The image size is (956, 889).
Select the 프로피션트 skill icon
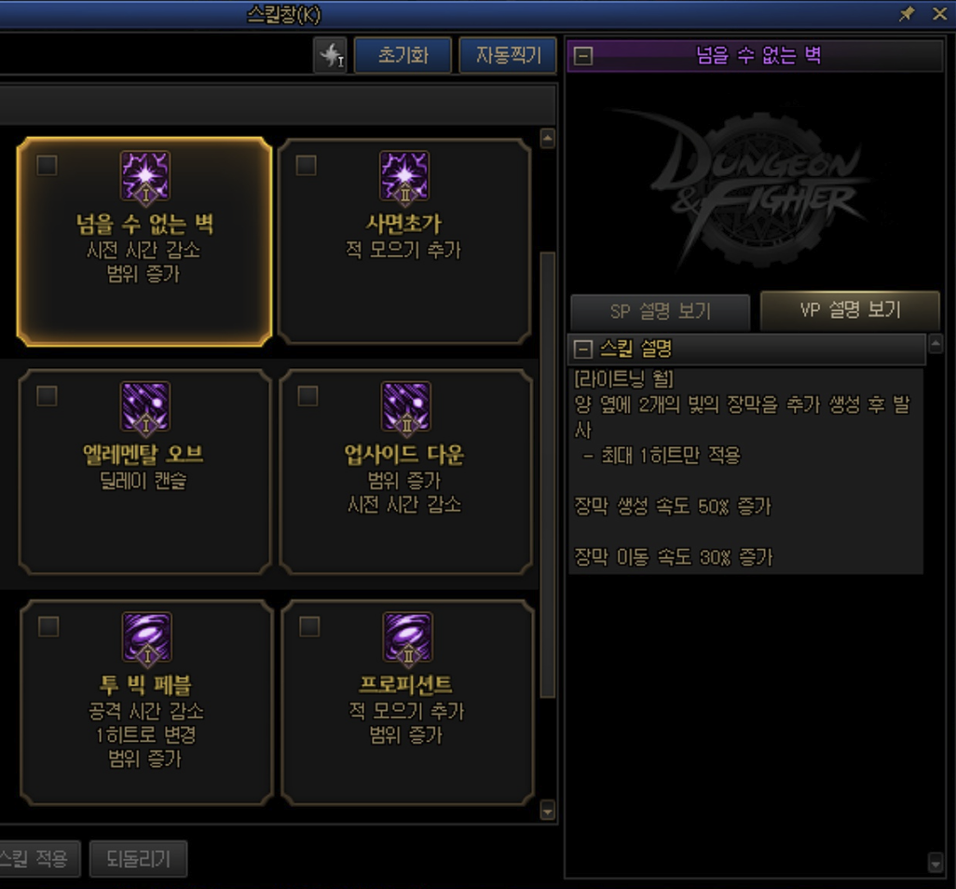408,637
